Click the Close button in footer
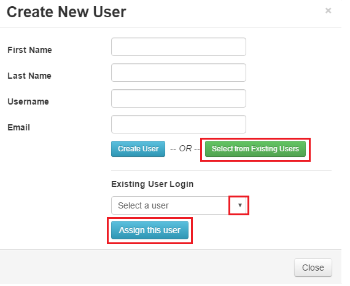This screenshot has width=350, height=286. pyautogui.click(x=313, y=268)
